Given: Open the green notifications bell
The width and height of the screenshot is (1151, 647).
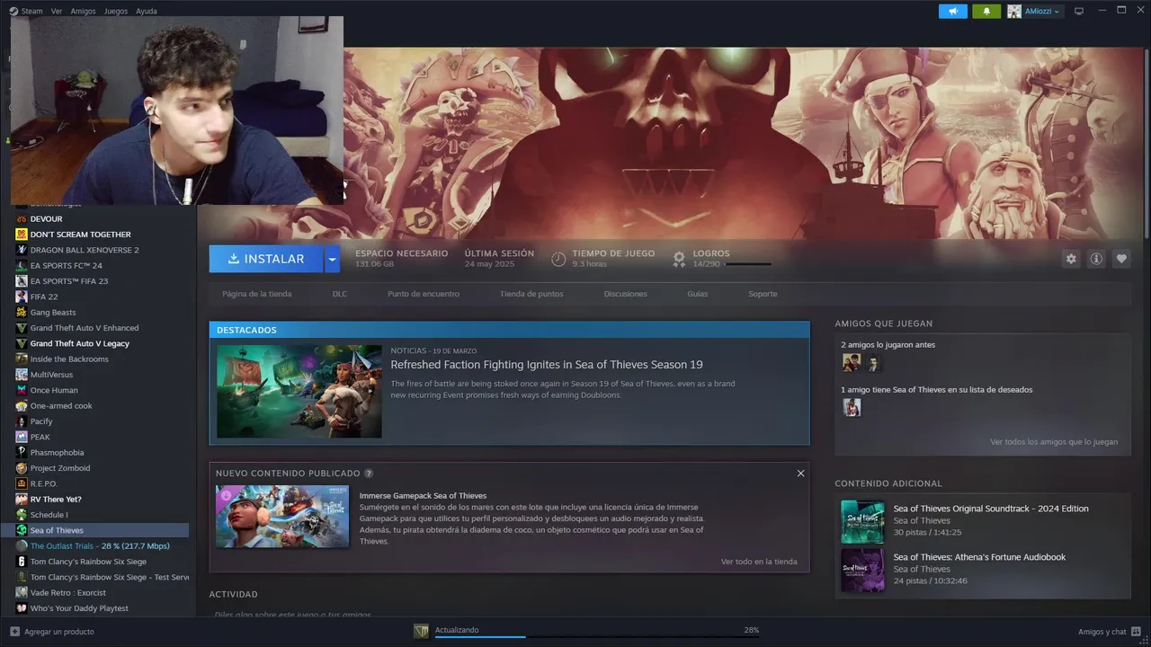Looking at the screenshot, I should (x=986, y=11).
